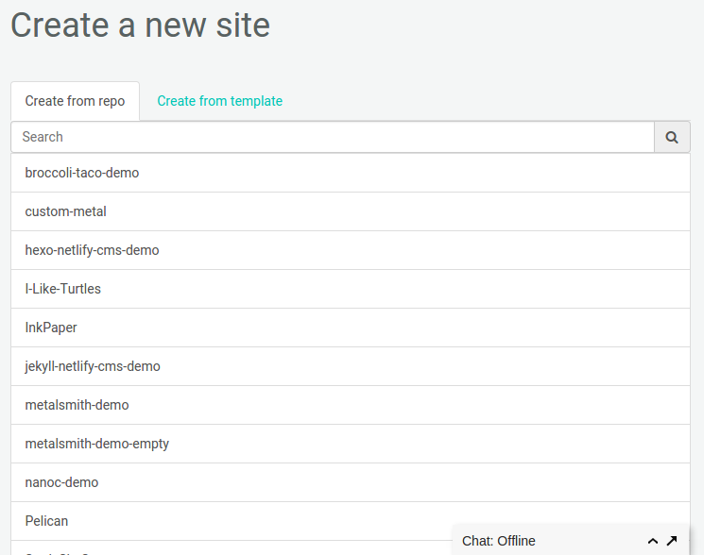Click the Chat: Offline label
The height and width of the screenshot is (555, 704).
click(499, 541)
